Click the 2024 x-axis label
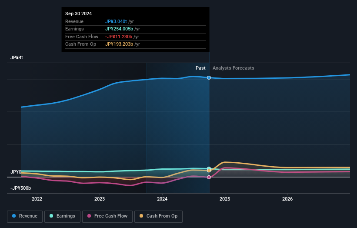The height and width of the screenshot is (228, 357). tap(162, 199)
